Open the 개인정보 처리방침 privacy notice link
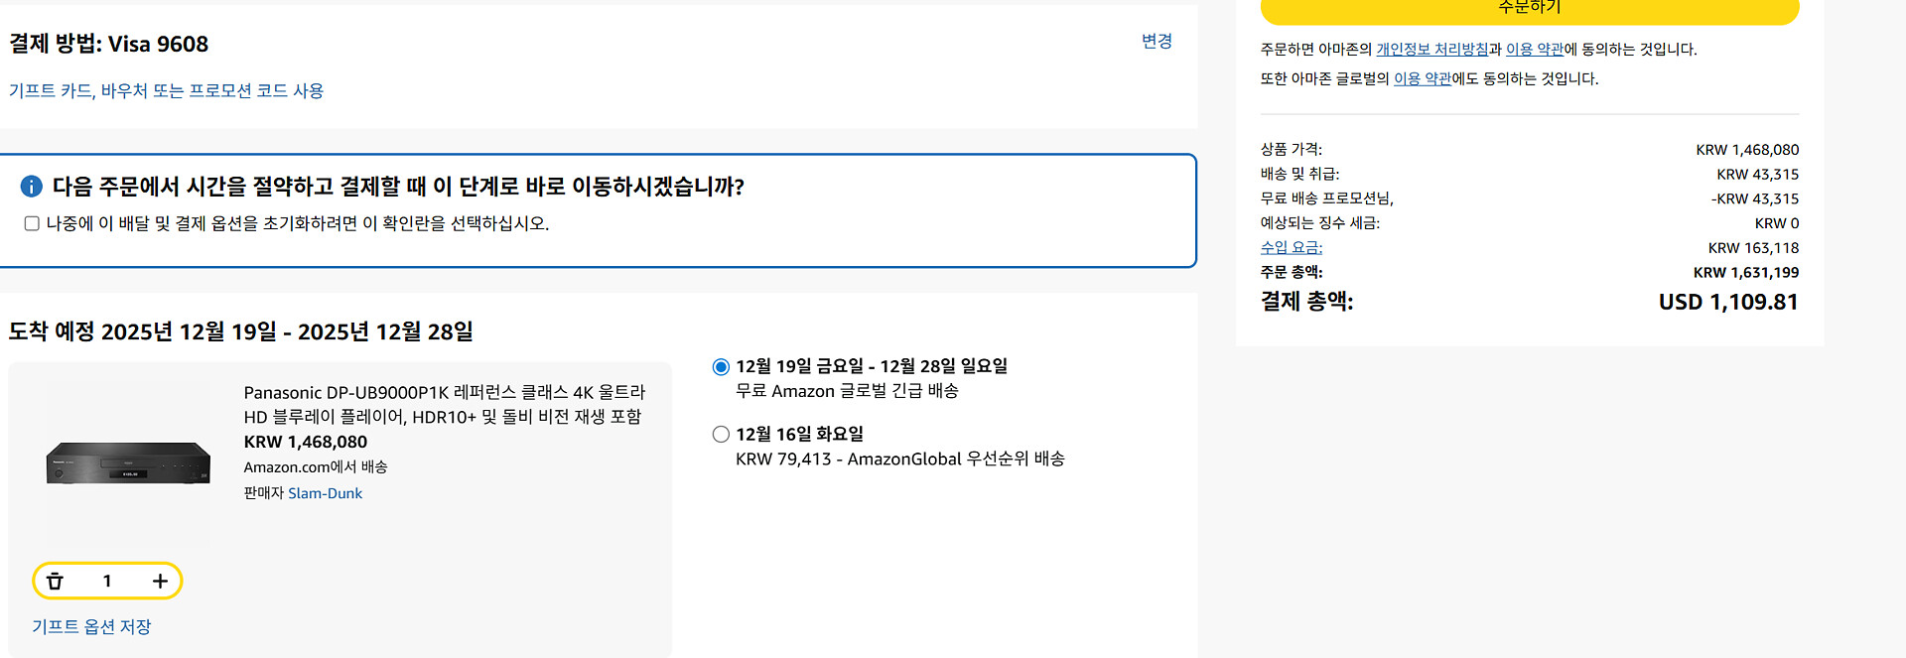1906x658 pixels. 1432,49
